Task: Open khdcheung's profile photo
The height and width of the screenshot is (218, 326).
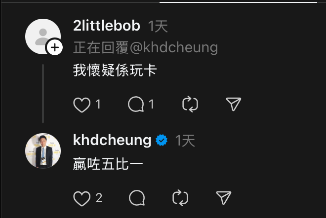Action: [43, 151]
